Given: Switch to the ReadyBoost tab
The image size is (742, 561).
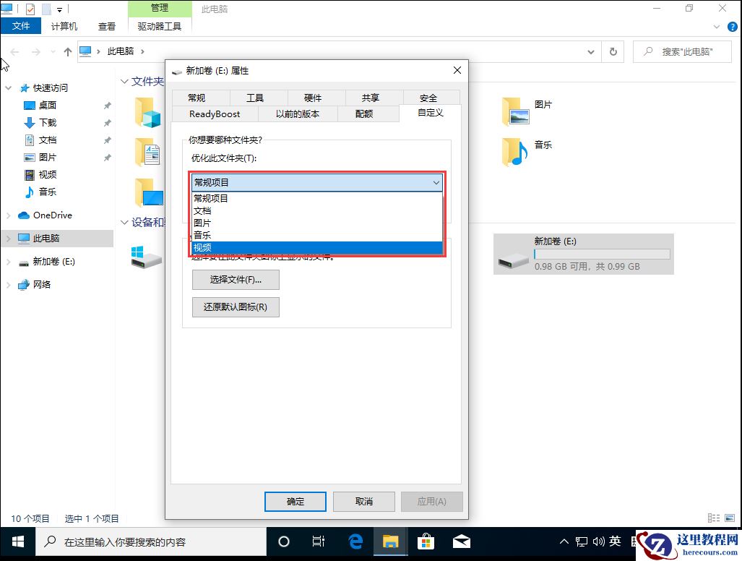Looking at the screenshot, I should click(215, 114).
